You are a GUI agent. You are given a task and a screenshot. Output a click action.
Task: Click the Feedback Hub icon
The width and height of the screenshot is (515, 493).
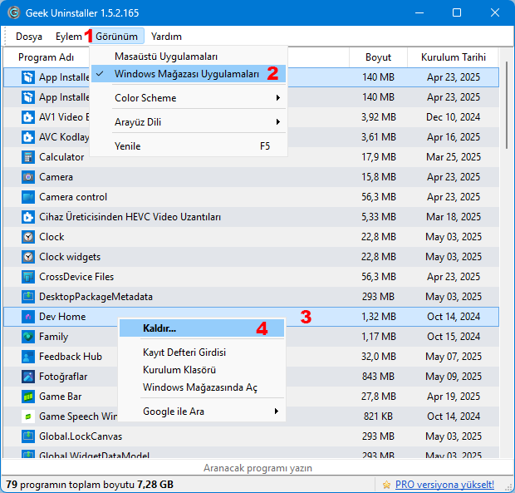point(28,357)
